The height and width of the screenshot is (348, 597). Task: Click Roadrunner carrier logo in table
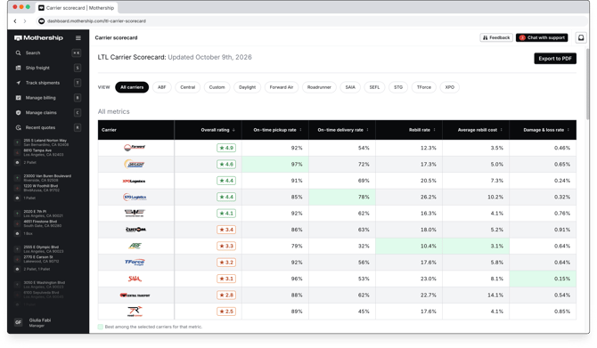135,312
